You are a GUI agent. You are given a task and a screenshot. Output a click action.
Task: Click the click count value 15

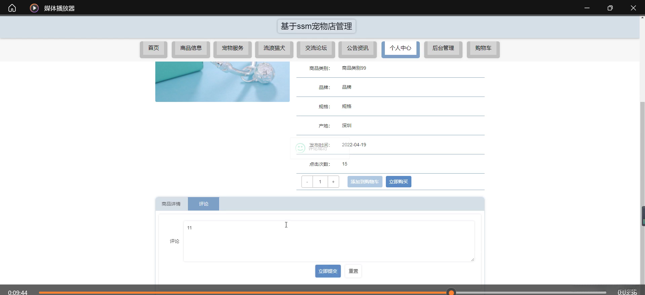coord(345,164)
